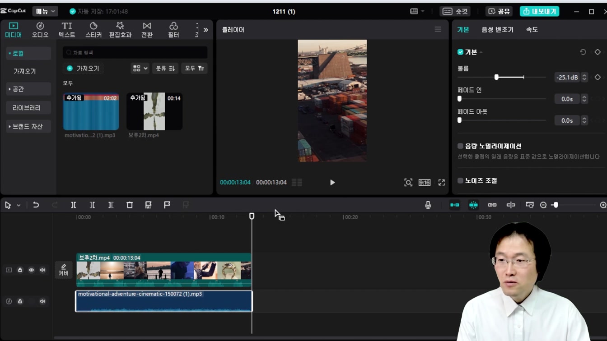Click the AI marker flag icon
This screenshot has height=341, width=607.
tap(148, 205)
